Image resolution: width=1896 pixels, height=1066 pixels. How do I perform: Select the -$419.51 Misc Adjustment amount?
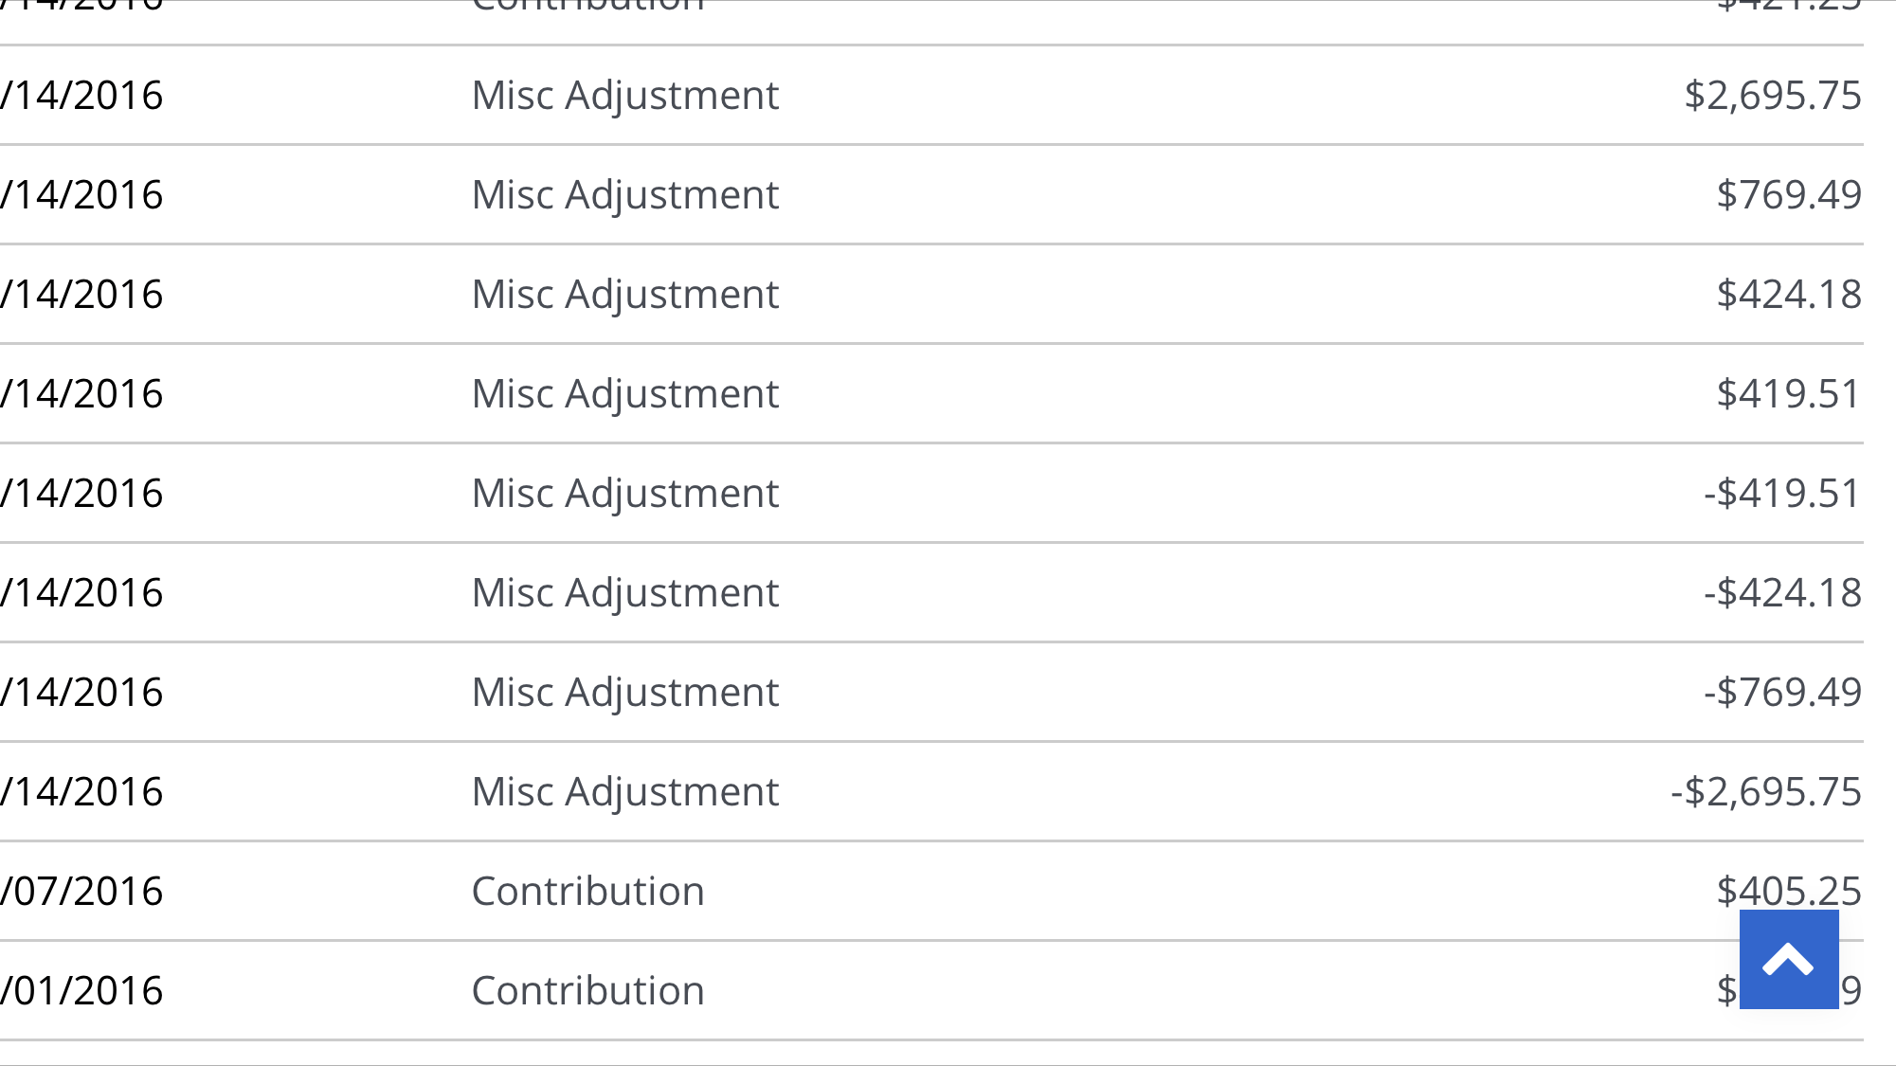tap(1782, 493)
